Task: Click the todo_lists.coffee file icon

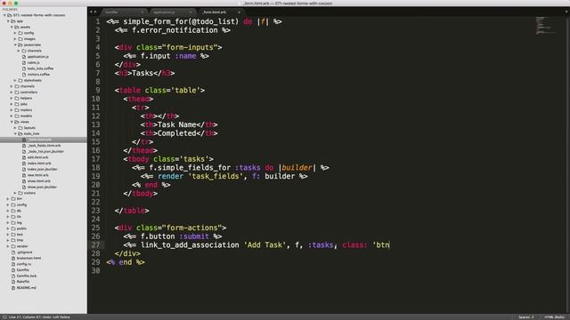Action: coord(24,68)
